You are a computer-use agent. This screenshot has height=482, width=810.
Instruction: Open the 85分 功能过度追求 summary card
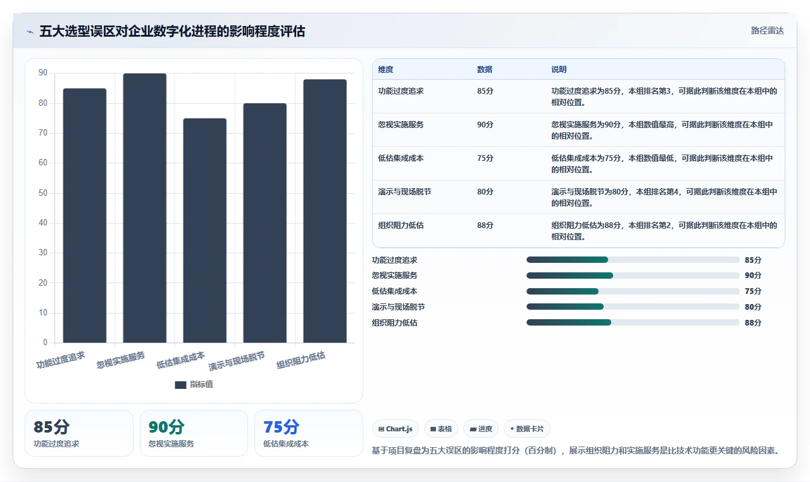(79, 433)
